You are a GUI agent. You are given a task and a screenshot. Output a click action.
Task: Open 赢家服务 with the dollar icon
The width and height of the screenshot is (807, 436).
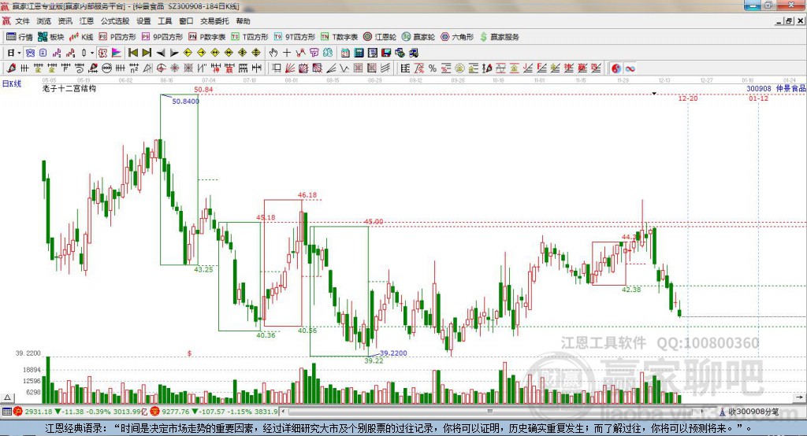500,37
